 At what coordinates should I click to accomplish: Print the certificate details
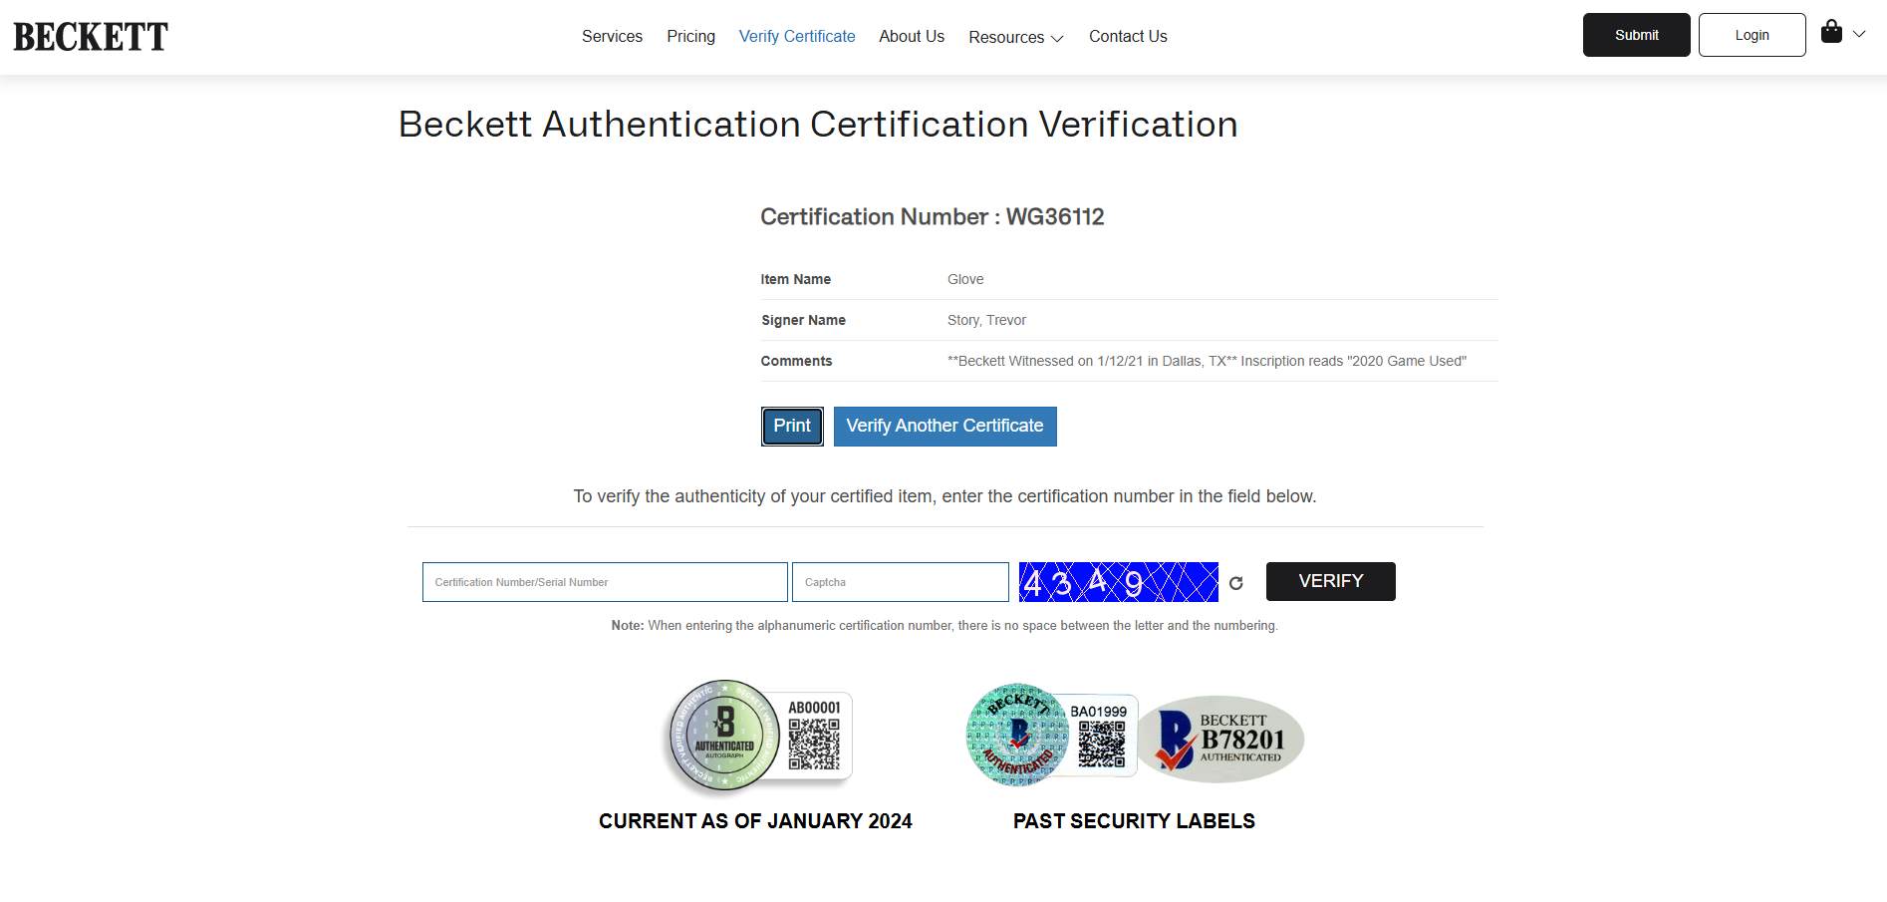tap(792, 427)
